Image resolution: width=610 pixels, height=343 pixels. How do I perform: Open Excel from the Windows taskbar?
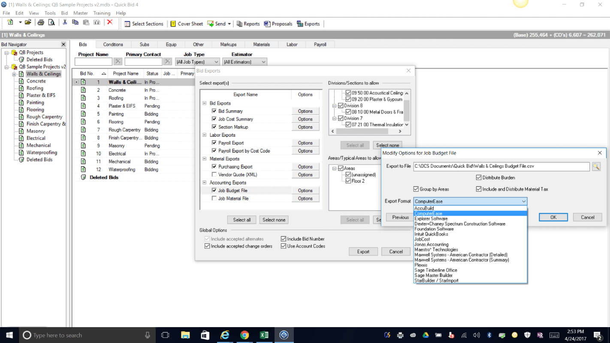coord(264,335)
